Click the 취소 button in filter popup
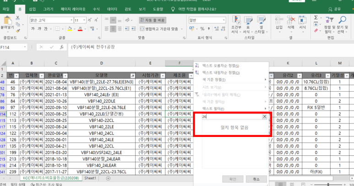 pyautogui.click(x=256, y=179)
